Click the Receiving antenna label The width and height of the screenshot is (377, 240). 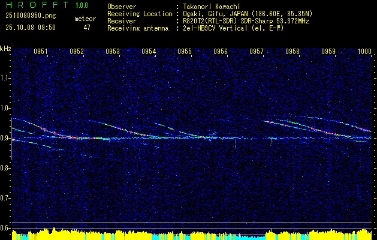click(x=138, y=28)
